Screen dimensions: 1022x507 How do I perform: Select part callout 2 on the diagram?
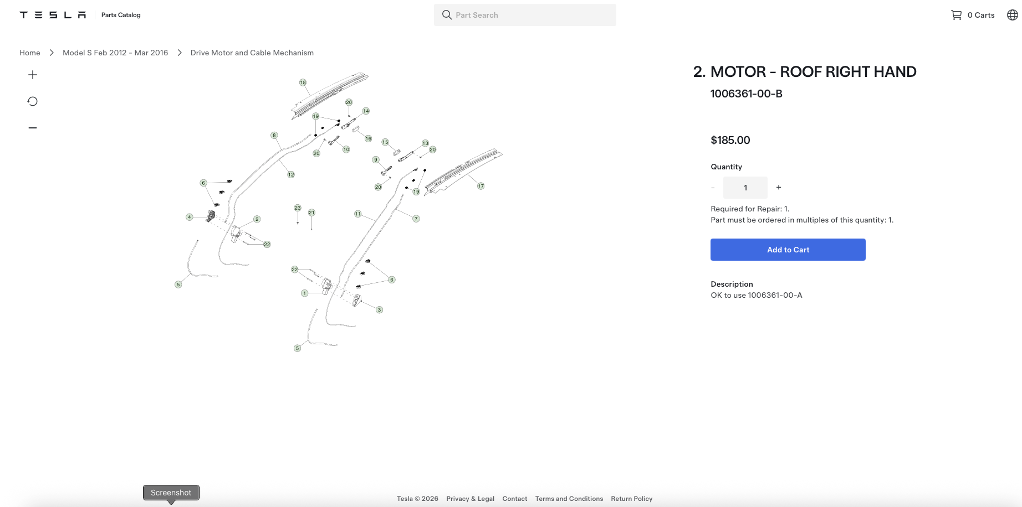[257, 219]
